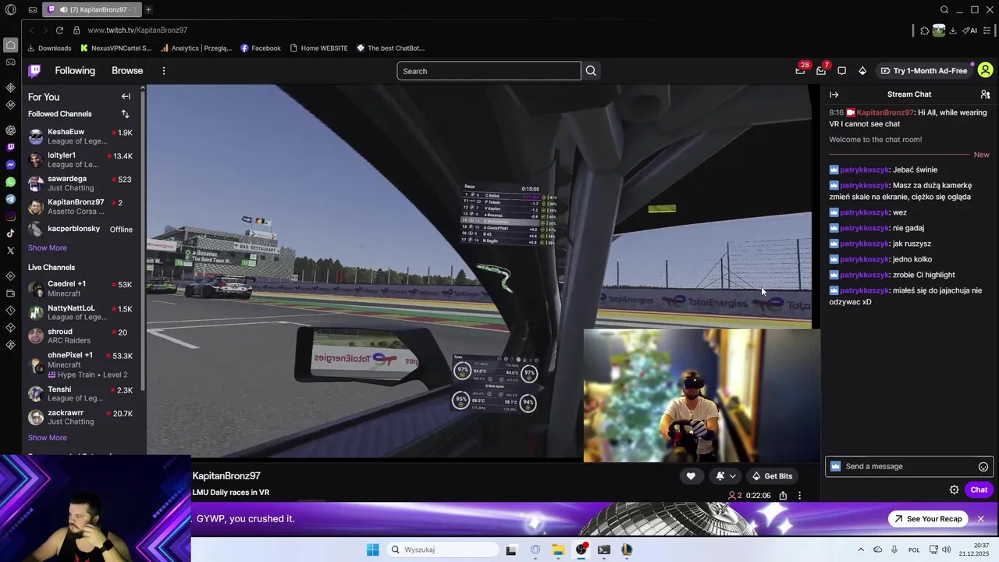This screenshot has height=562, width=999.
Task: Open the browser tab search magnifier
Action: 944,10
